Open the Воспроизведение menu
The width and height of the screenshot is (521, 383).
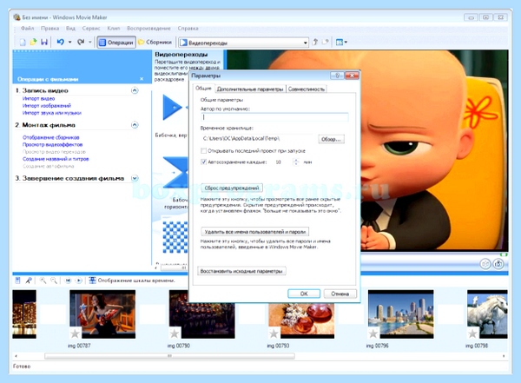(x=148, y=29)
